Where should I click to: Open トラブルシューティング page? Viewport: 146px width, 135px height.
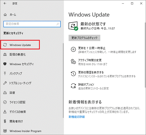pos(20,83)
